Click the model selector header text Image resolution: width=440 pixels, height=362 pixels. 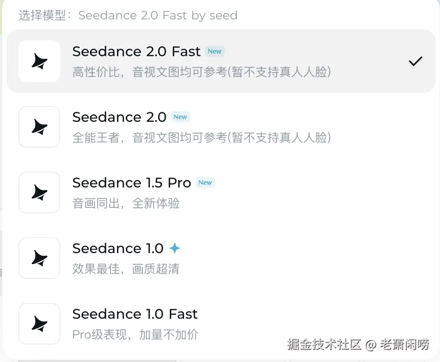click(x=128, y=15)
